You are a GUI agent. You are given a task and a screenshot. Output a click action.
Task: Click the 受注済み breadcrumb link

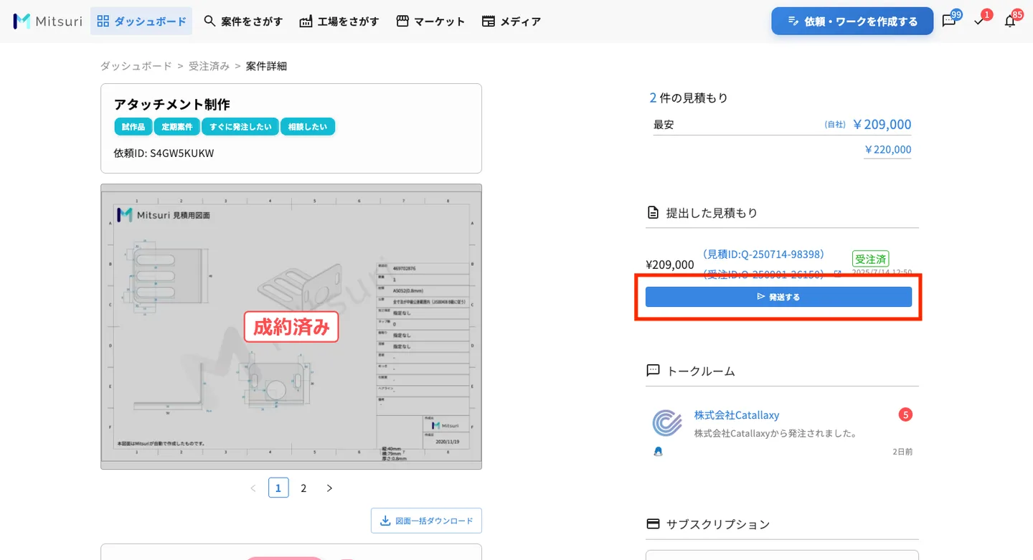(209, 66)
